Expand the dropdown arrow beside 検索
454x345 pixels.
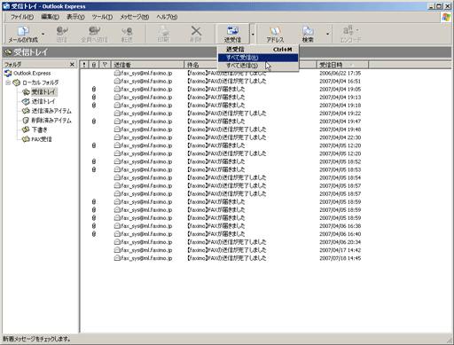click(327, 35)
